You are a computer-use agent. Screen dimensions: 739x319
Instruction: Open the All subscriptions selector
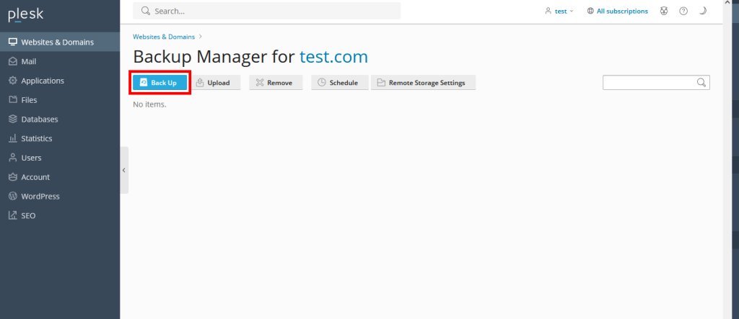pos(617,12)
